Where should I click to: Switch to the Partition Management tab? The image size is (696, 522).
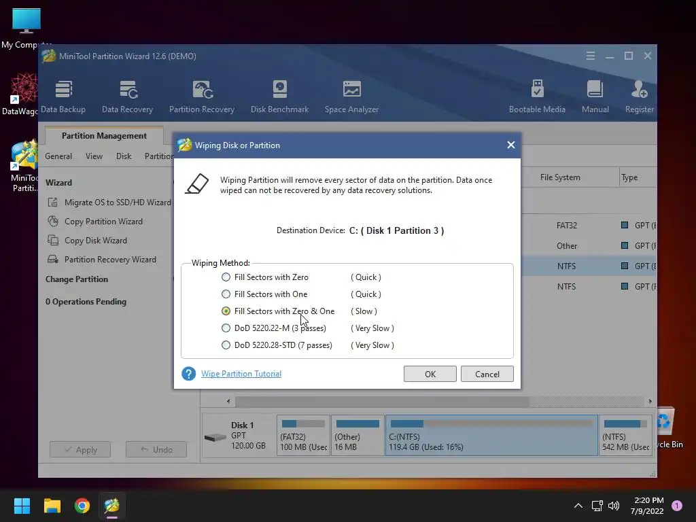[104, 136]
